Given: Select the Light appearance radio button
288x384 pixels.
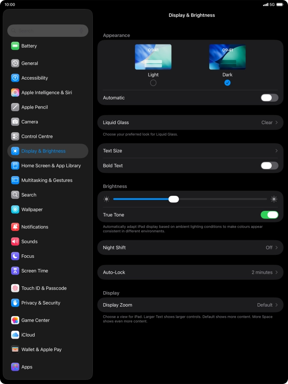Looking at the screenshot, I should tap(153, 83).
